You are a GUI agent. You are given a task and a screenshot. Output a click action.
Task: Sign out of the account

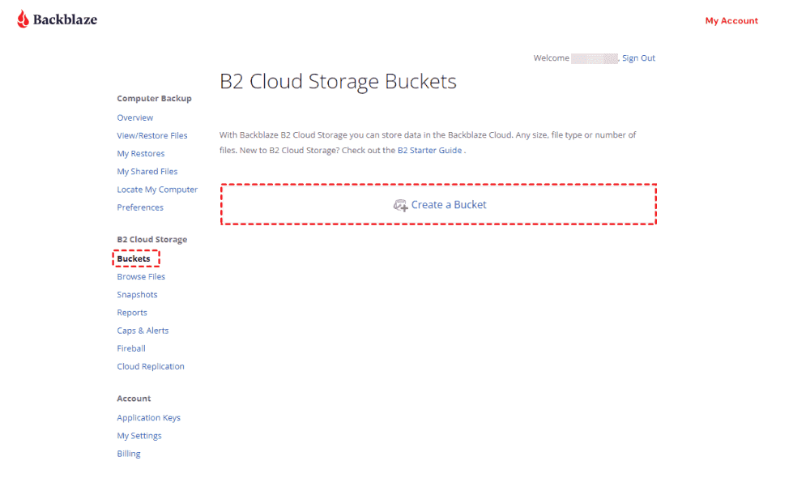(x=638, y=58)
